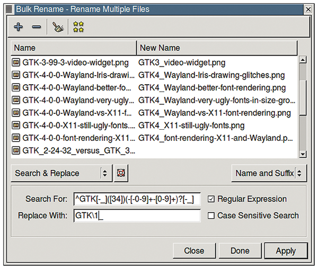Sort by the Name column header
The image size is (318, 269).
coord(74,48)
